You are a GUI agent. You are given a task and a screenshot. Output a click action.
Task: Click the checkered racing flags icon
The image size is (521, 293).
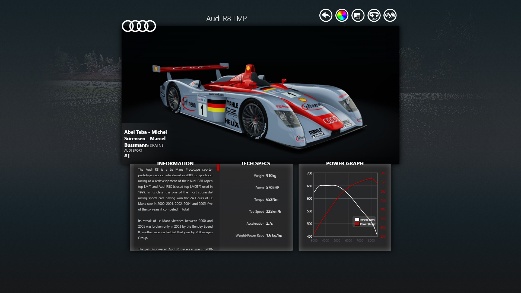pos(390,15)
